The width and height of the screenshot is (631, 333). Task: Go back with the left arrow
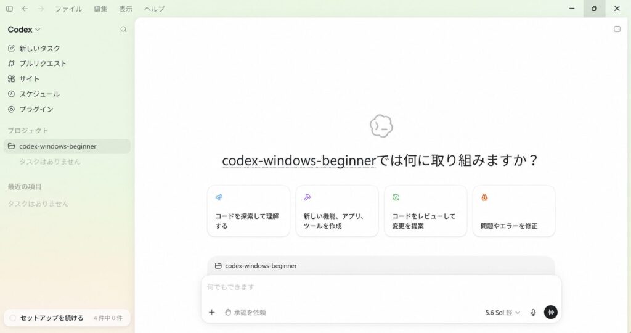[x=25, y=9]
